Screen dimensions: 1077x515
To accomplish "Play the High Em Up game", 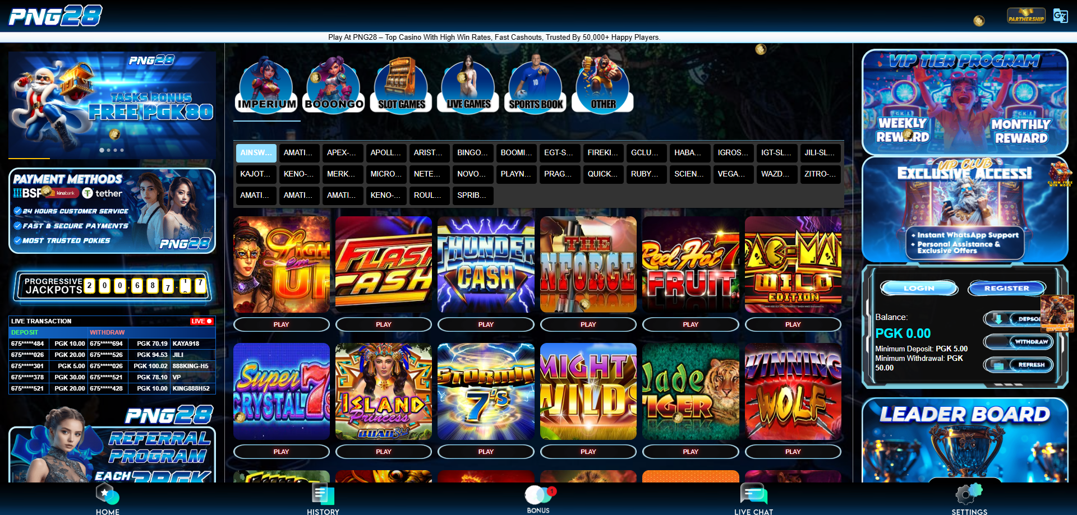I will (282, 324).
